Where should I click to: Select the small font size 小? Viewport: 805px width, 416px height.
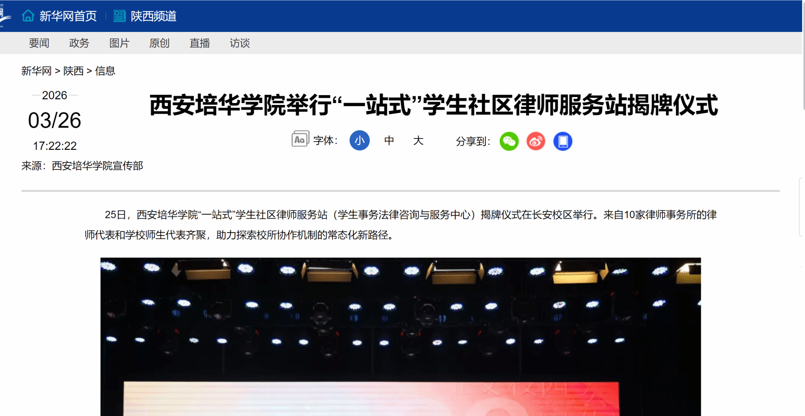[x=360, y=140]
